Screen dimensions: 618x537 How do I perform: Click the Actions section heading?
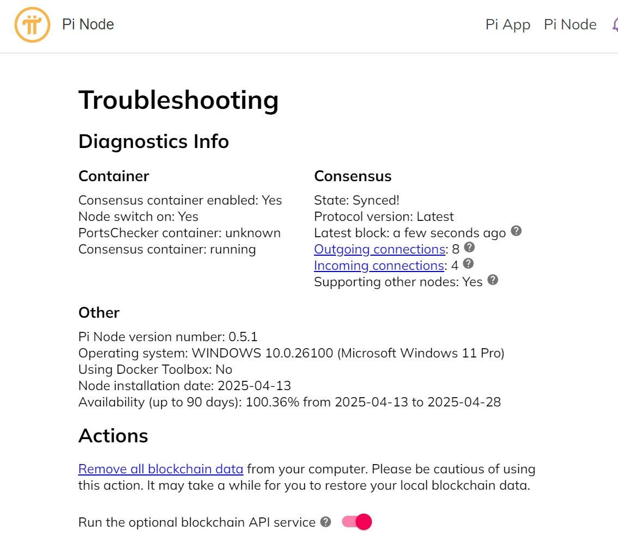113,436
